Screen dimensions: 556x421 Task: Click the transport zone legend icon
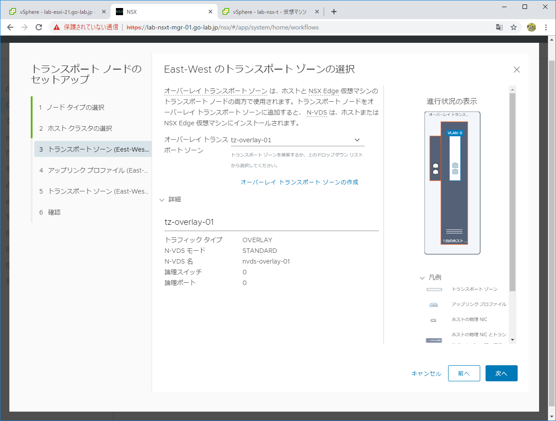[x=434, y=289]
